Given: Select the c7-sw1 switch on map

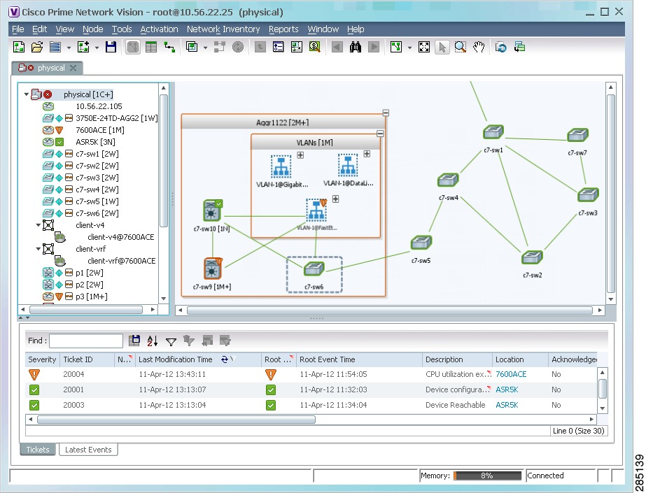Looking at the screenshot, I should (x=493, y=132).
